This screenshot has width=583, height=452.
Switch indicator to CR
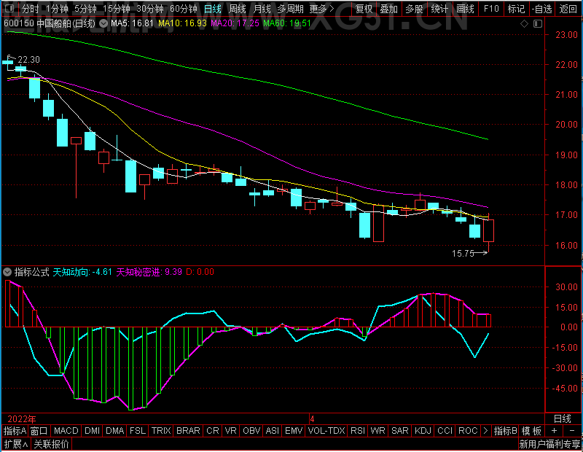213,431
